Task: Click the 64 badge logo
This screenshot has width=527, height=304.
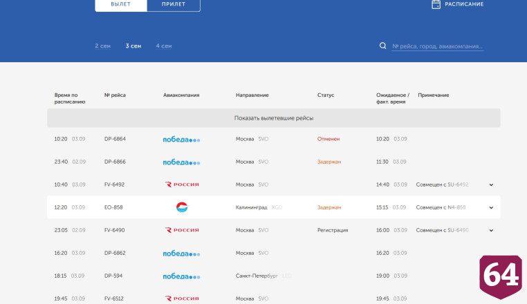Action: click(501, 277)
